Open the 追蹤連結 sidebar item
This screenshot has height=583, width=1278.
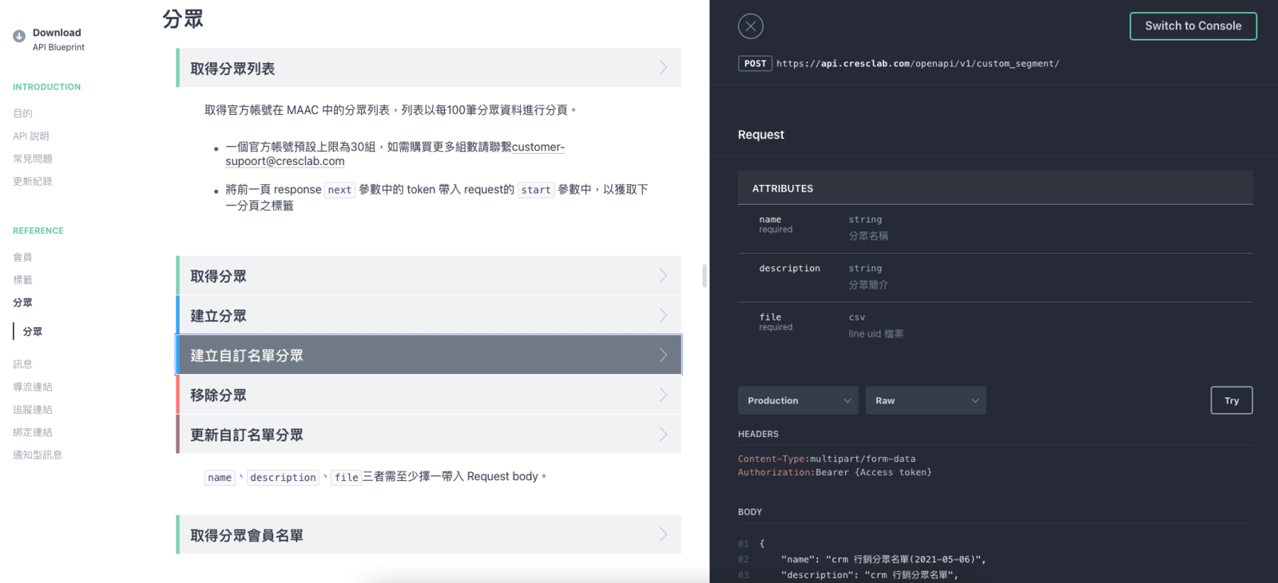(33, 410)
